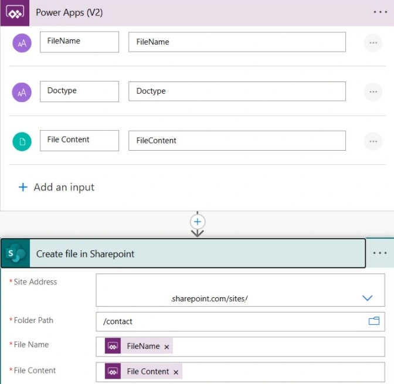Remove the FileName token from File Name
Screen dimensions: 394x384
pos(167,347)
